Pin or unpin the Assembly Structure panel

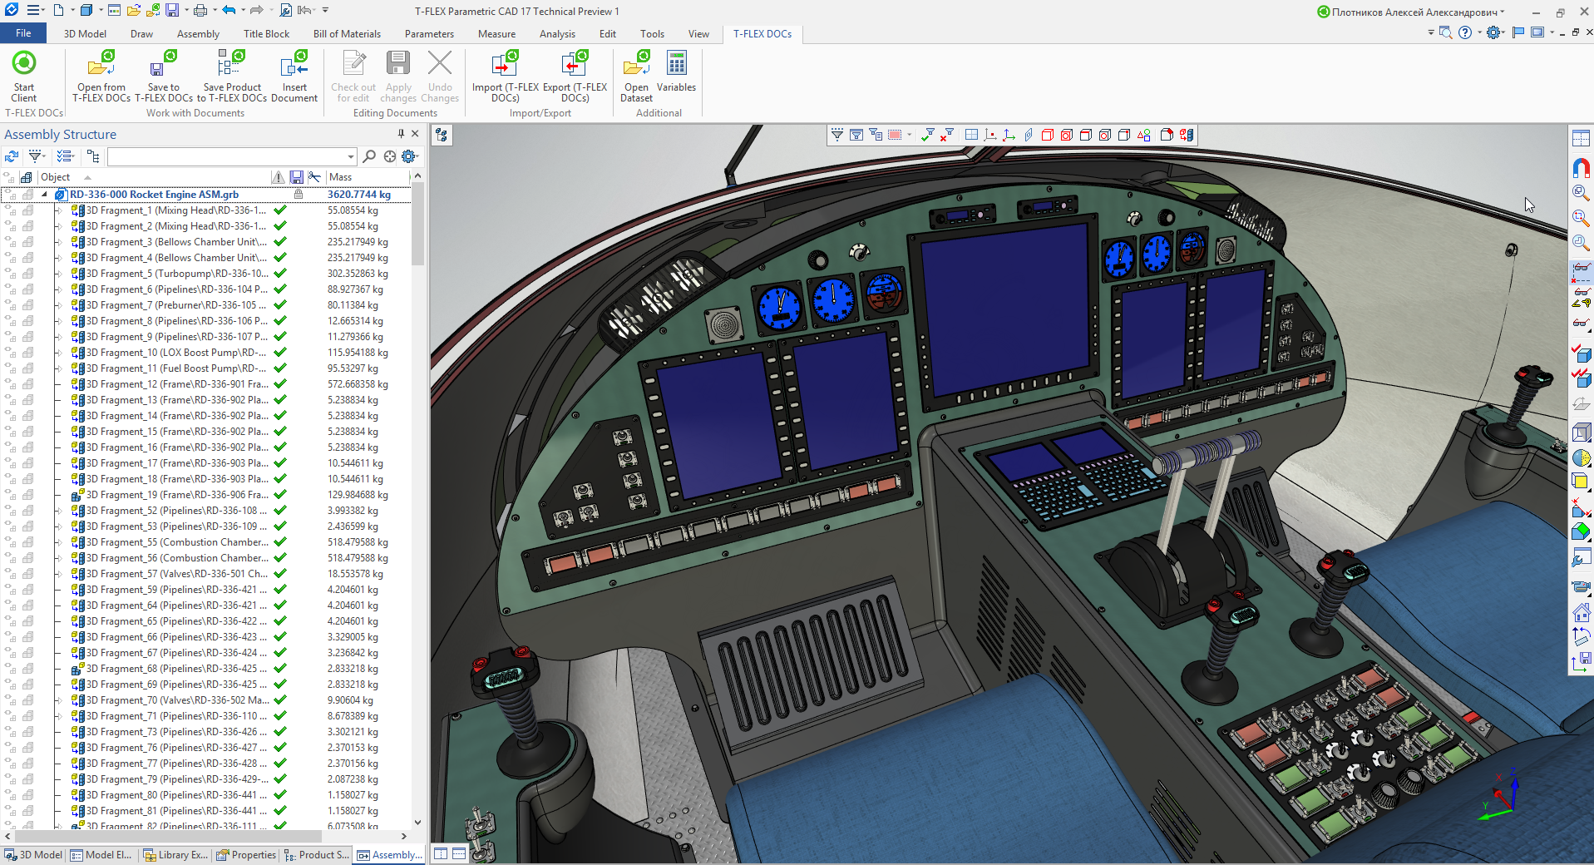401,134
